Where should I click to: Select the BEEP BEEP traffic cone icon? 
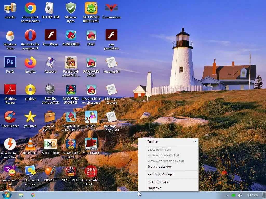point(30,144)
